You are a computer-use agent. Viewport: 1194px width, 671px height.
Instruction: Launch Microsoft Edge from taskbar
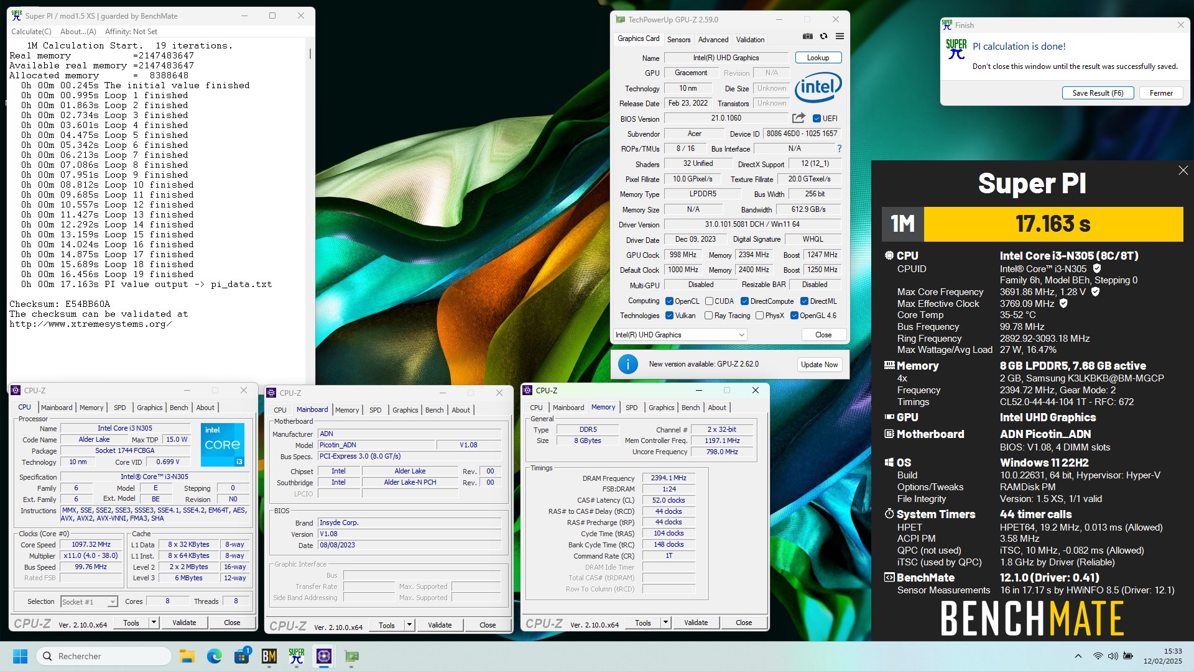pyautogui.click(x=215, y=656)
